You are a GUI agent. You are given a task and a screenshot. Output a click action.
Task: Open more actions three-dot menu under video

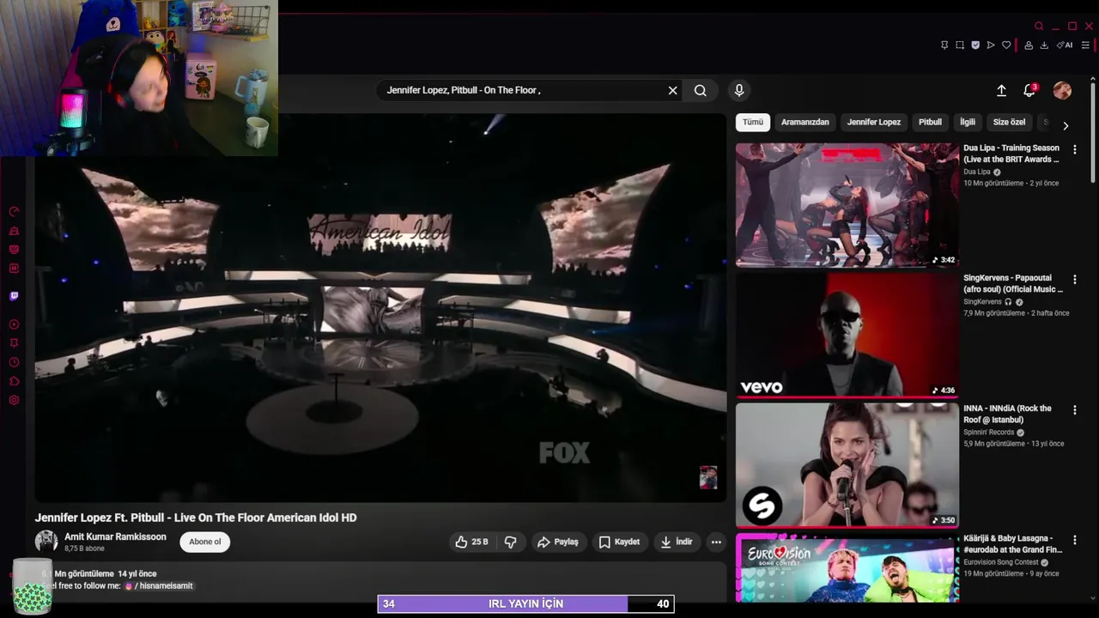(716, 542)
